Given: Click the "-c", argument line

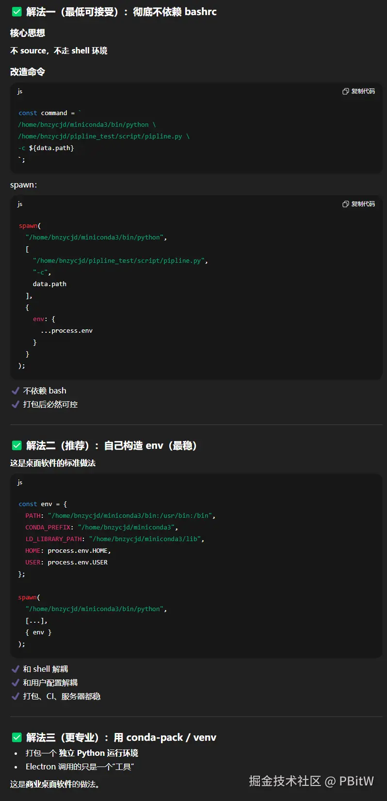Looking at the screenshot, I should (42, 272).
